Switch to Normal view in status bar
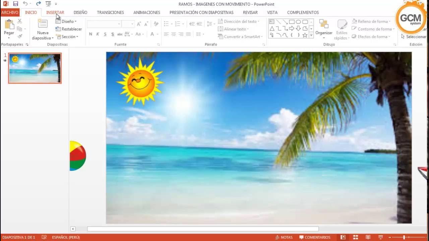The image size is (429, 241). pyautogui.click(x=343, y=237)
